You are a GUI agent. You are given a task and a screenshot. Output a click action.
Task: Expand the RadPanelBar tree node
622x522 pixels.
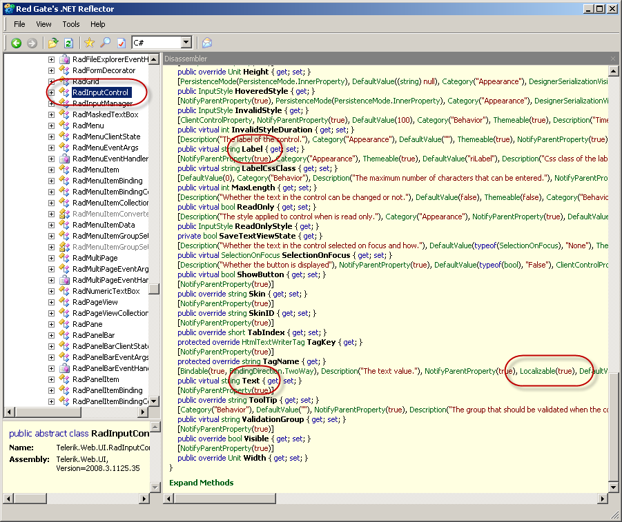coord(51,335)
